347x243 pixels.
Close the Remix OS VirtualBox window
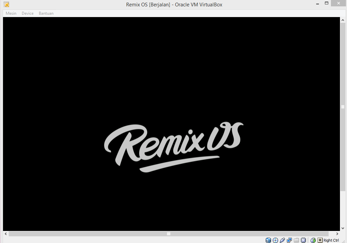pyautogui.click(x=339, y=3)
